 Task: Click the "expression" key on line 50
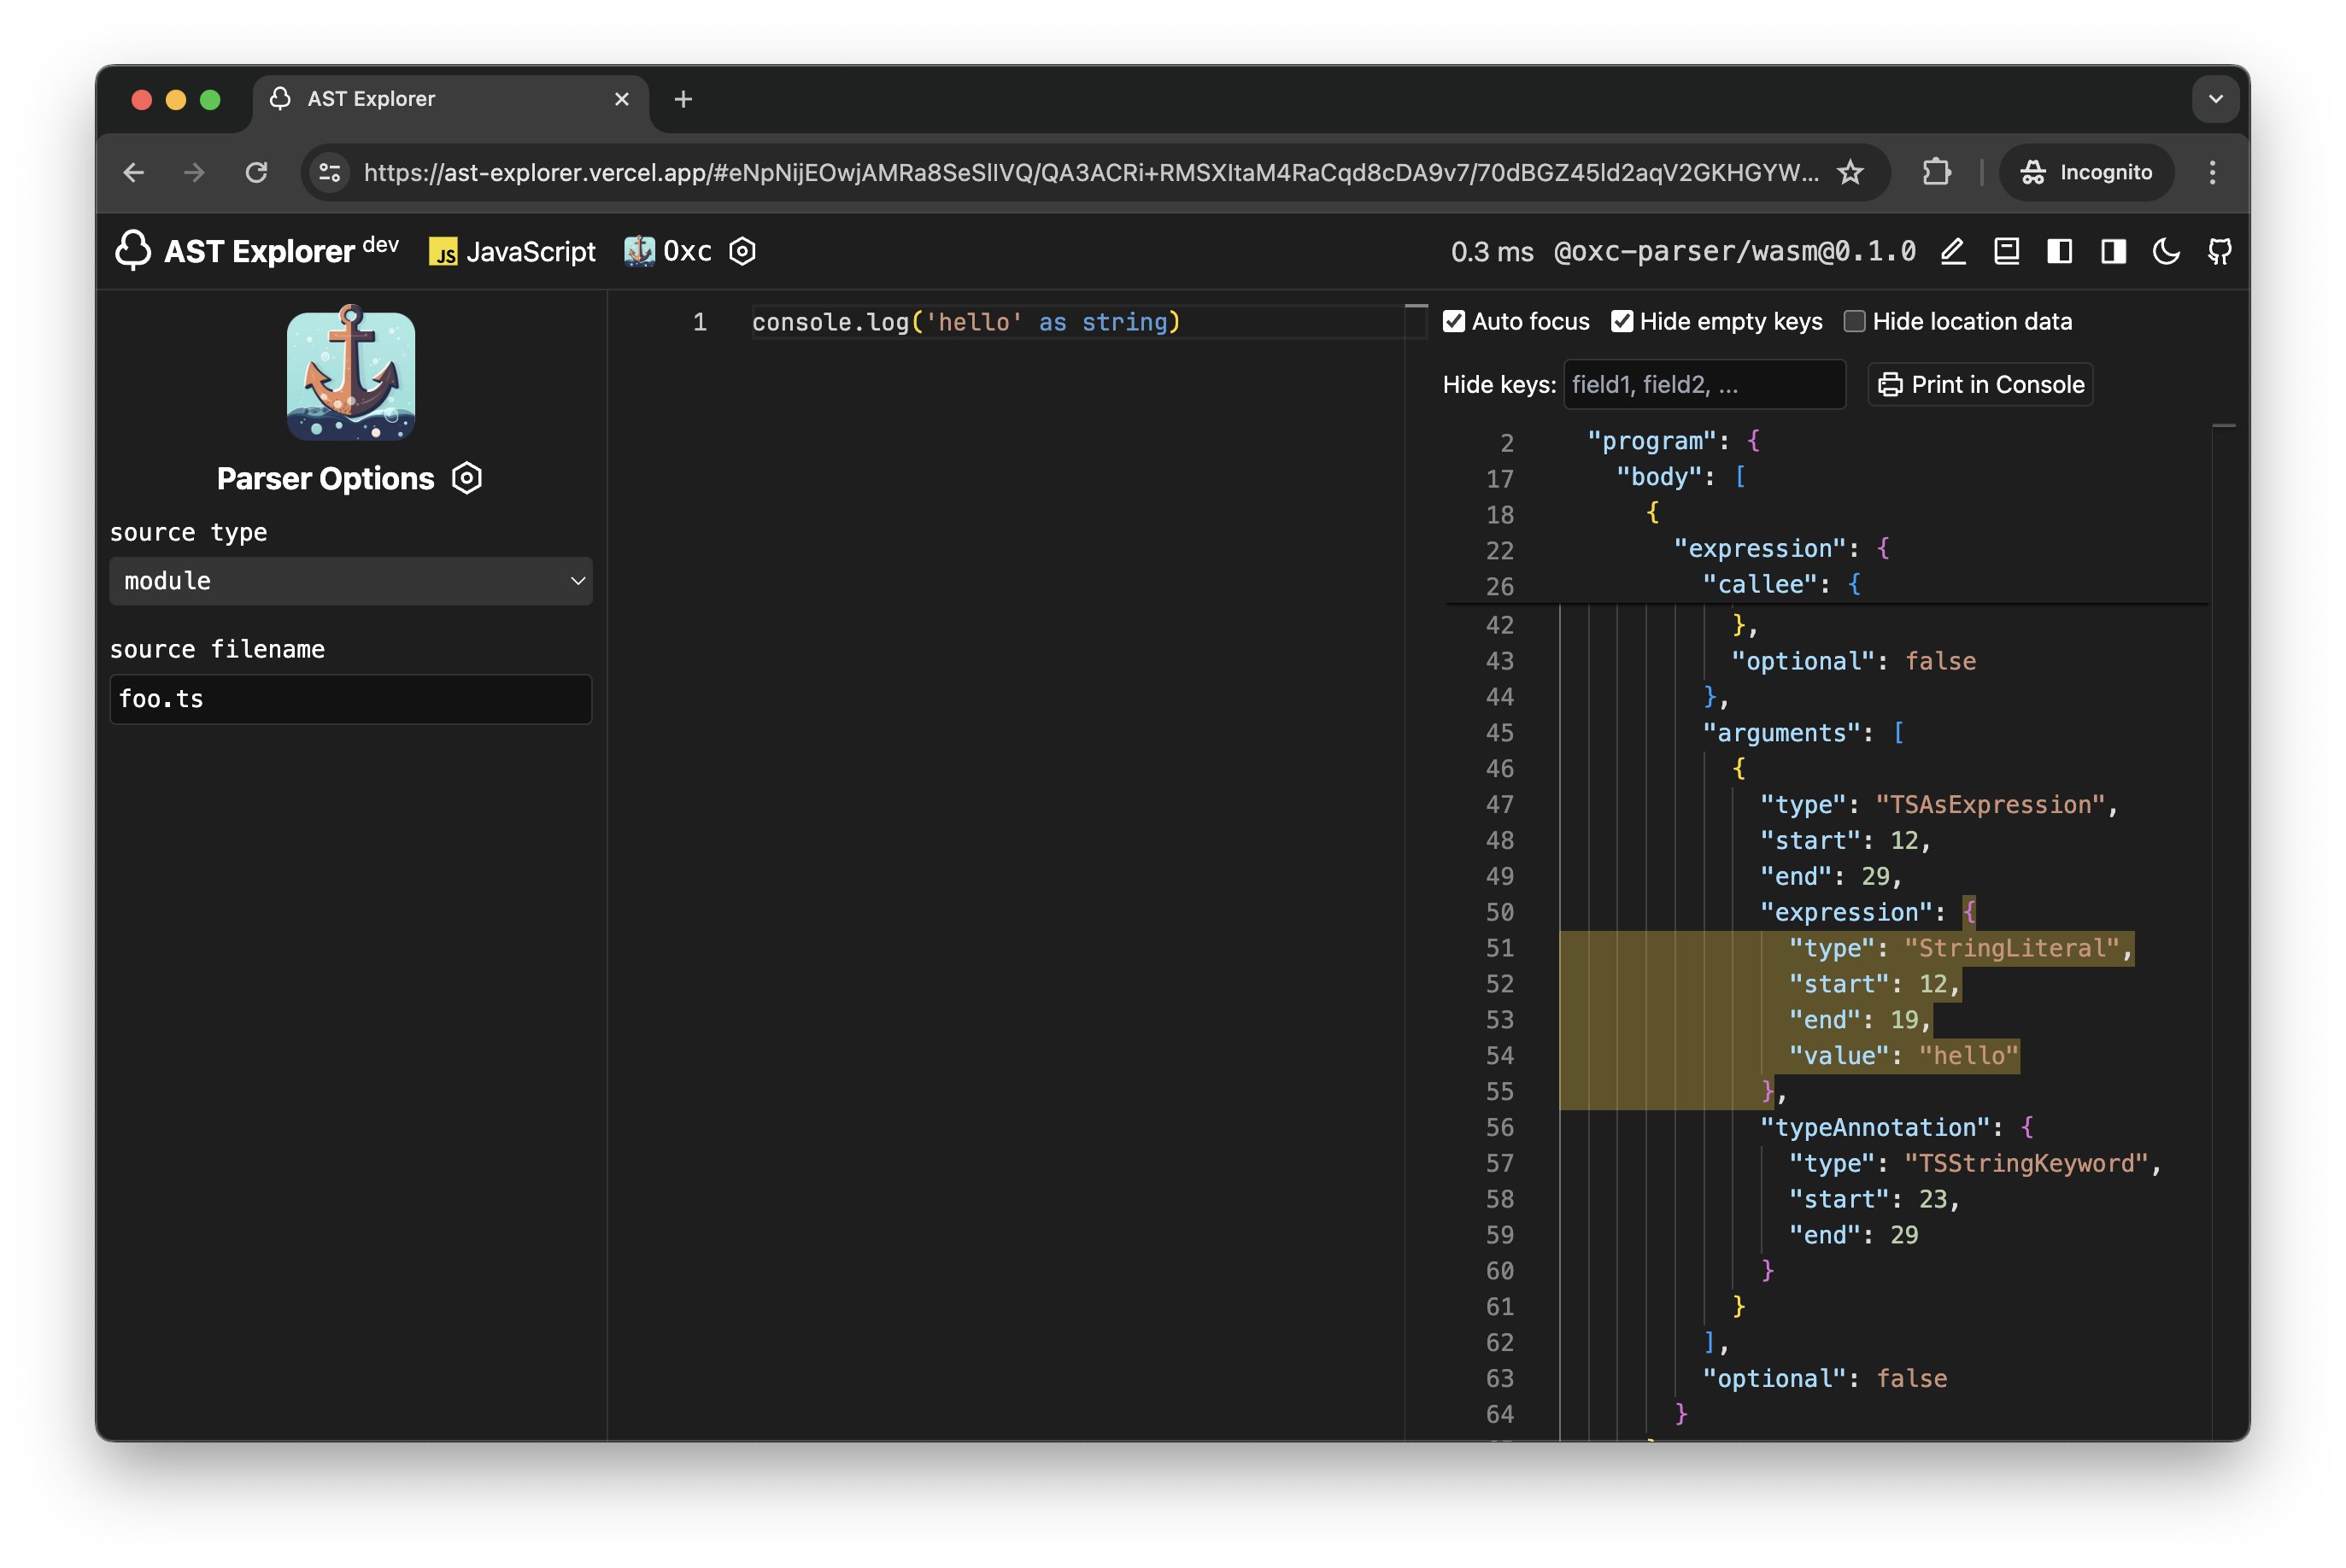pyautogui.click(x=1845, y=912)
